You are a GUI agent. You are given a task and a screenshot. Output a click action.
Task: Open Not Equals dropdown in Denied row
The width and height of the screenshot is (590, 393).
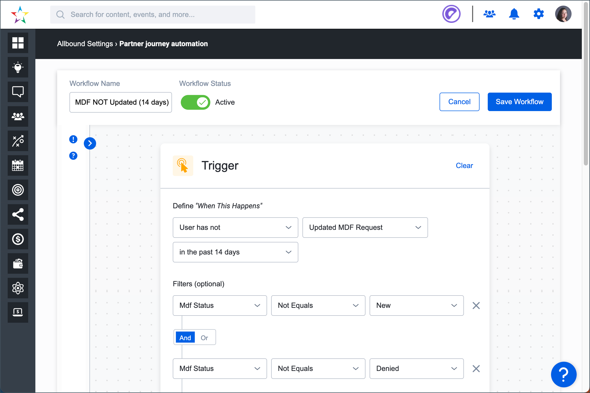[x=318, y=369]
